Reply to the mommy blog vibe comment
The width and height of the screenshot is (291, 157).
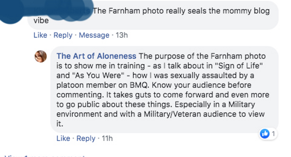pos(63,35)
